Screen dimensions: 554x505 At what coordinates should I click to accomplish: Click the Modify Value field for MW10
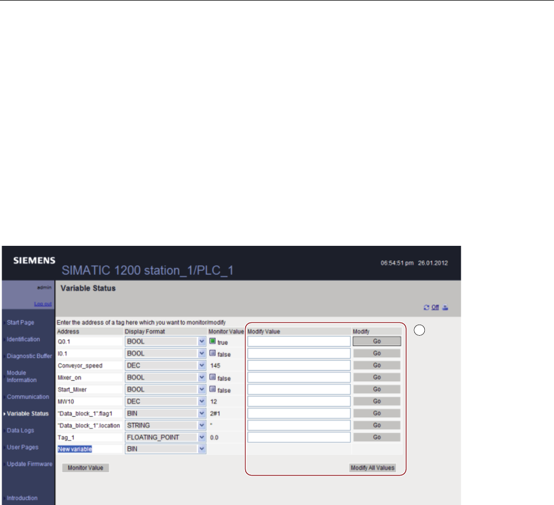pyautogui.click(x=299, y=401)
